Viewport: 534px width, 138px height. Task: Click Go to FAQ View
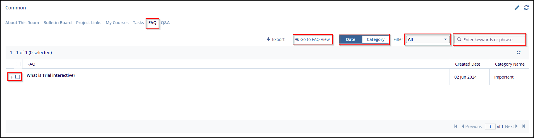tap(312, 39)
